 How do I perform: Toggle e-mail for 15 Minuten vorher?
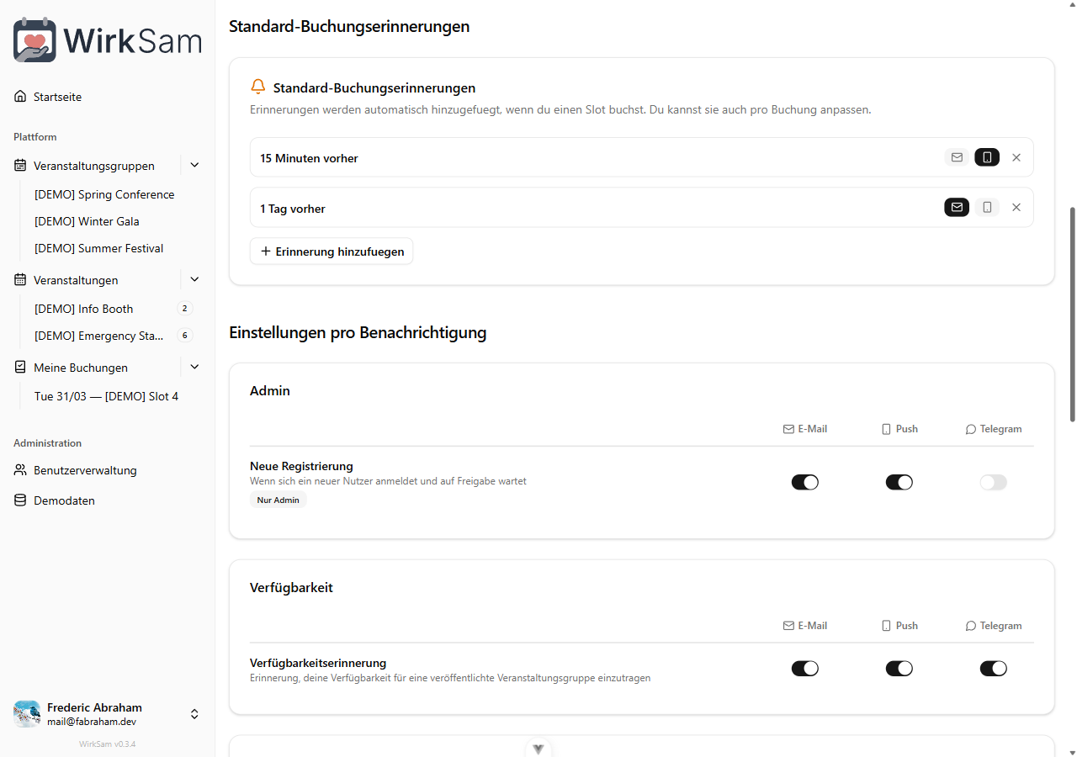coord(957,157)
